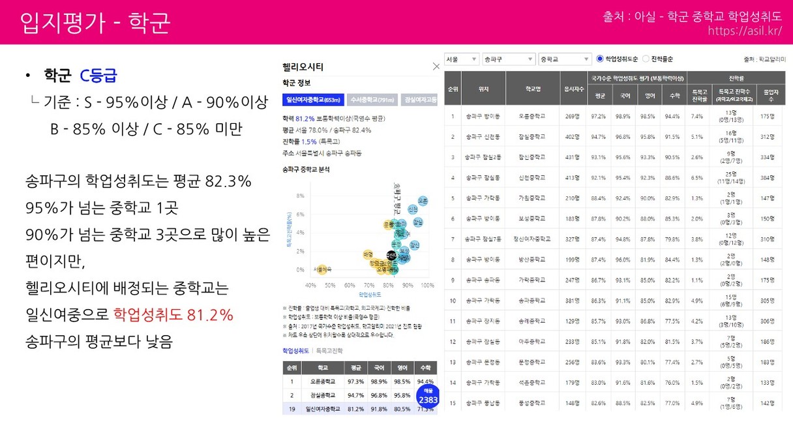
Task: Select the 잠실여자고등 school tab
Action: tap(419, 100)
